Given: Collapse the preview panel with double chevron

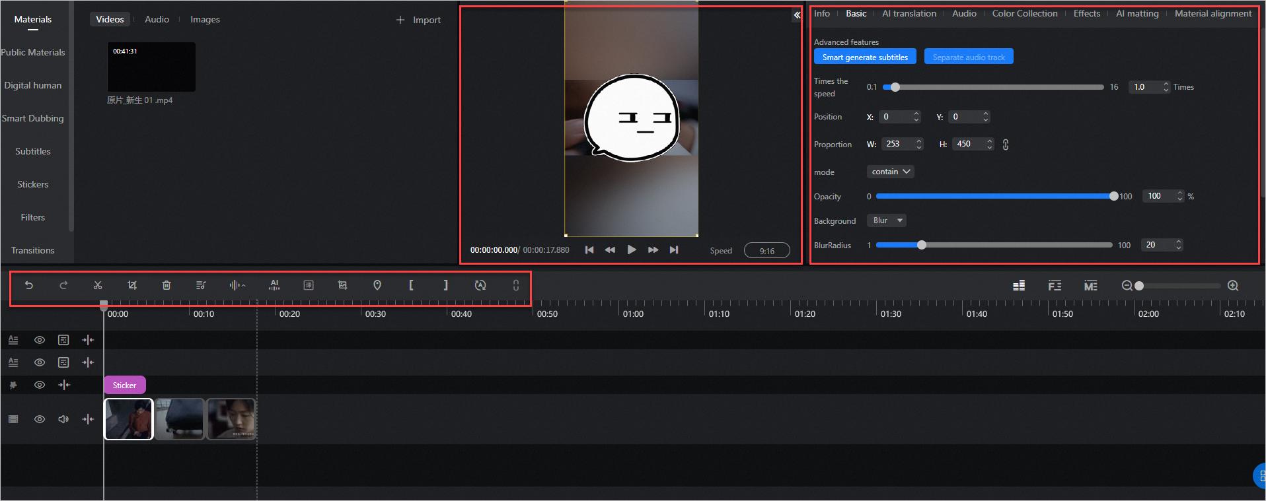Looking at the screenshot, I should coord(797,15).
